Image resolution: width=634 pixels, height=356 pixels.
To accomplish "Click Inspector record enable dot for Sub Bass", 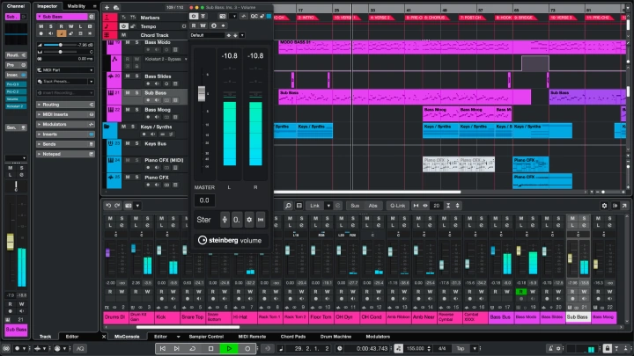I will (x=41, y=33).
